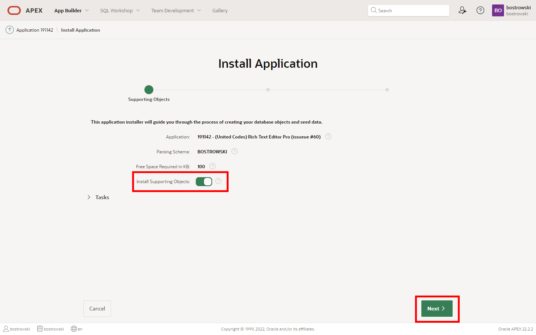
Task: Show help for Parsing Schema
Action: (x=234, y=151)
